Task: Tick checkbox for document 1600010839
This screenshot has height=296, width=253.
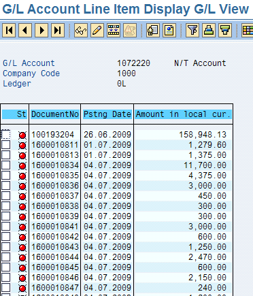Action: pyautogui.click(x=6, y=216)
